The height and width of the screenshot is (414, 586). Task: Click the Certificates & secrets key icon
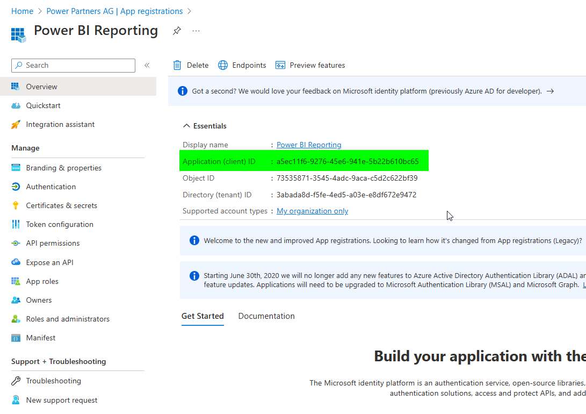(x=16, y=205)
